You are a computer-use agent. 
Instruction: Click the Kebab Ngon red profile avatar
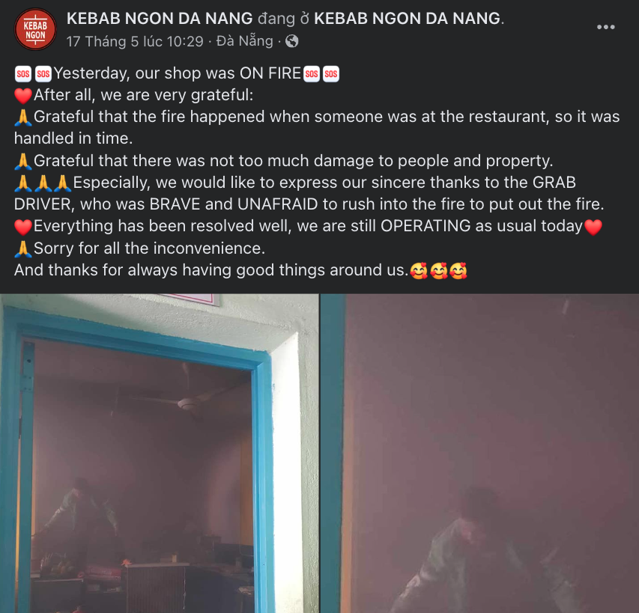point(35,29)
